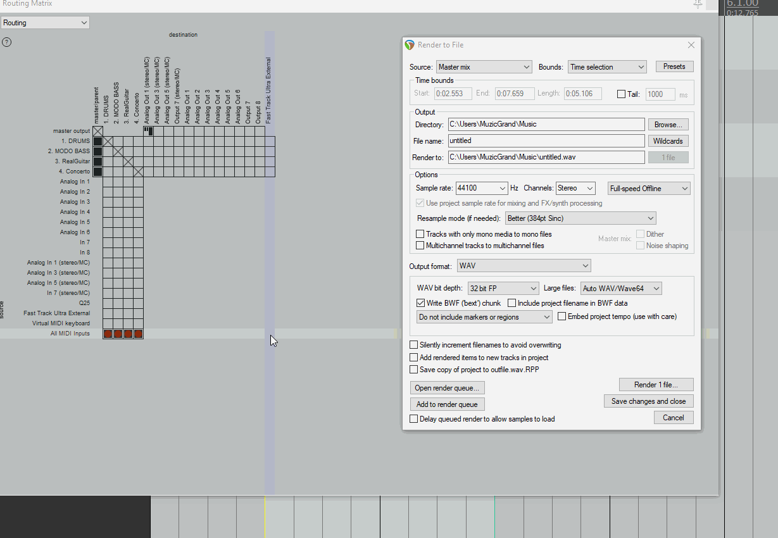Toggle Tracks with only mono media to mono files

tap(420, 234)
